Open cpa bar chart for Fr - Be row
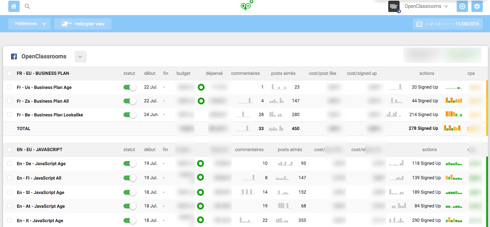The width and height of the screenshot is (490, 227). [x=454, y=114]
